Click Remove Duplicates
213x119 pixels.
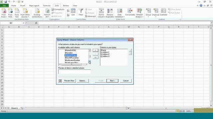[110, 13]
